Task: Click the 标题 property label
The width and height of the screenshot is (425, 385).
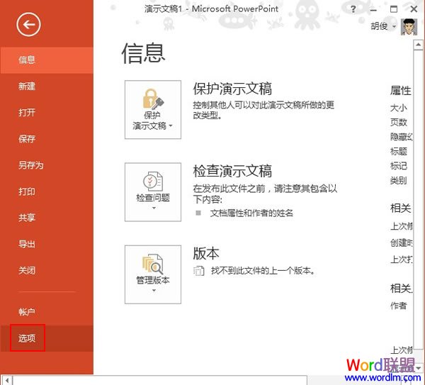Action: pos(398,151)
